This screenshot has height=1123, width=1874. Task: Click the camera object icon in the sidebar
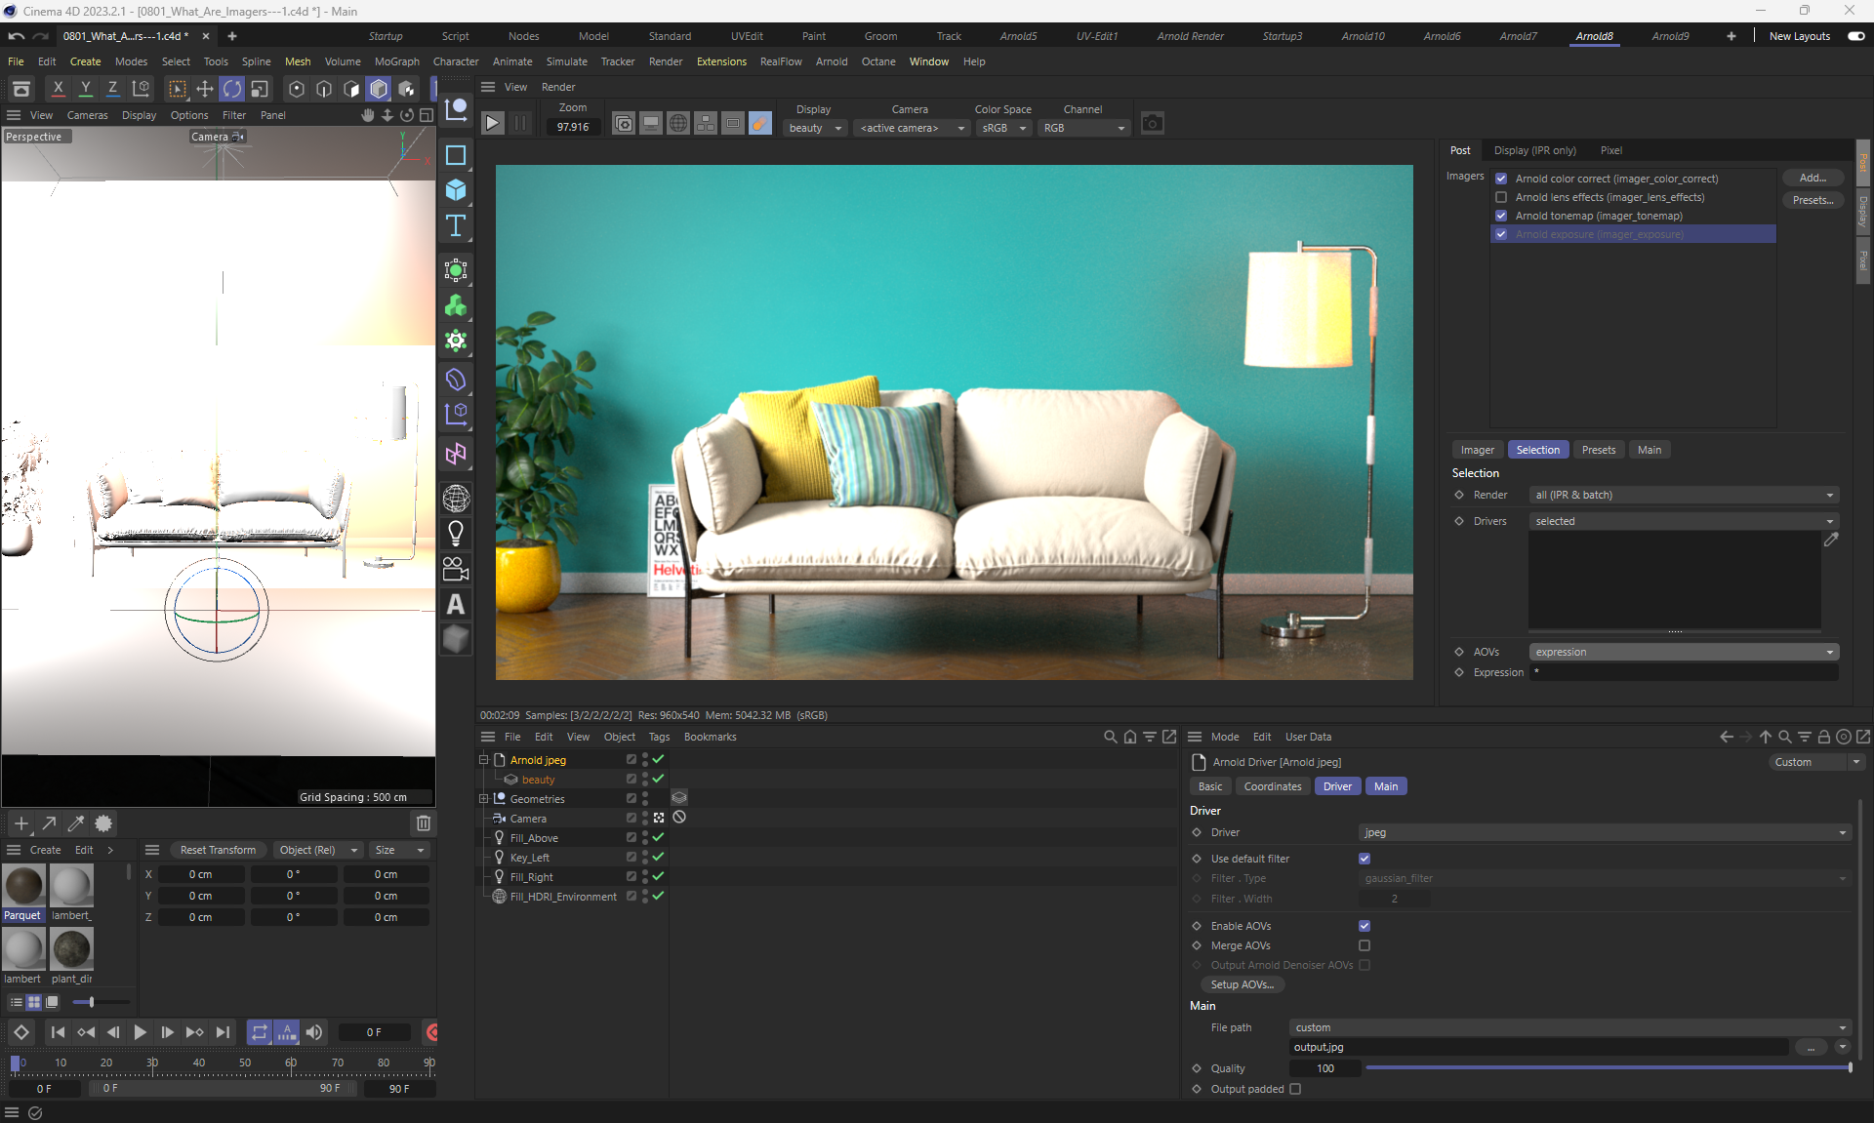tap(456, 569)
